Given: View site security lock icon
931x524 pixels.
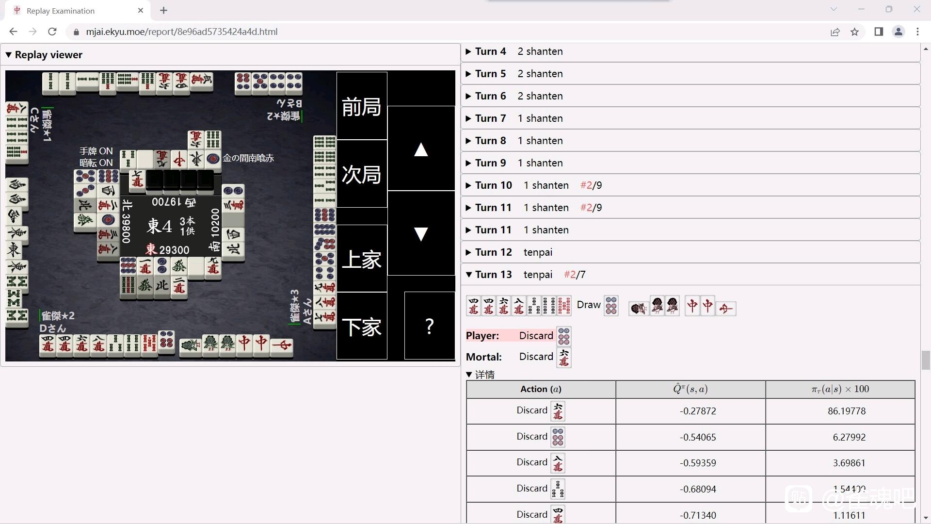Looking at the screenshot, I should [76, 32].
